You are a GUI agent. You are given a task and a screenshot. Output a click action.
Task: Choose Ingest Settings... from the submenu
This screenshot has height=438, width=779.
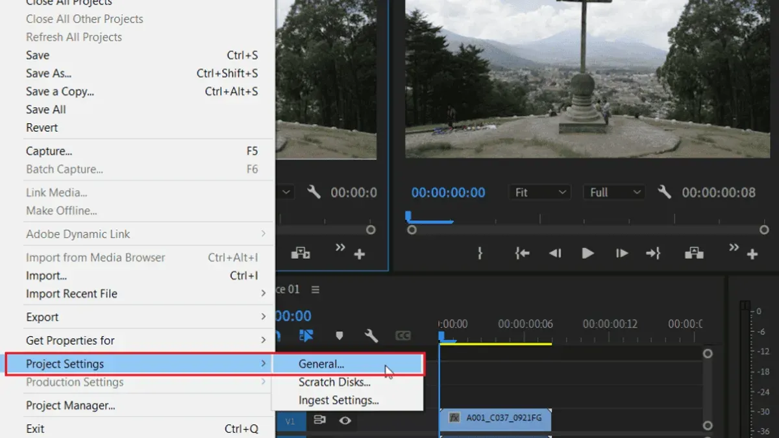point(347,400)
